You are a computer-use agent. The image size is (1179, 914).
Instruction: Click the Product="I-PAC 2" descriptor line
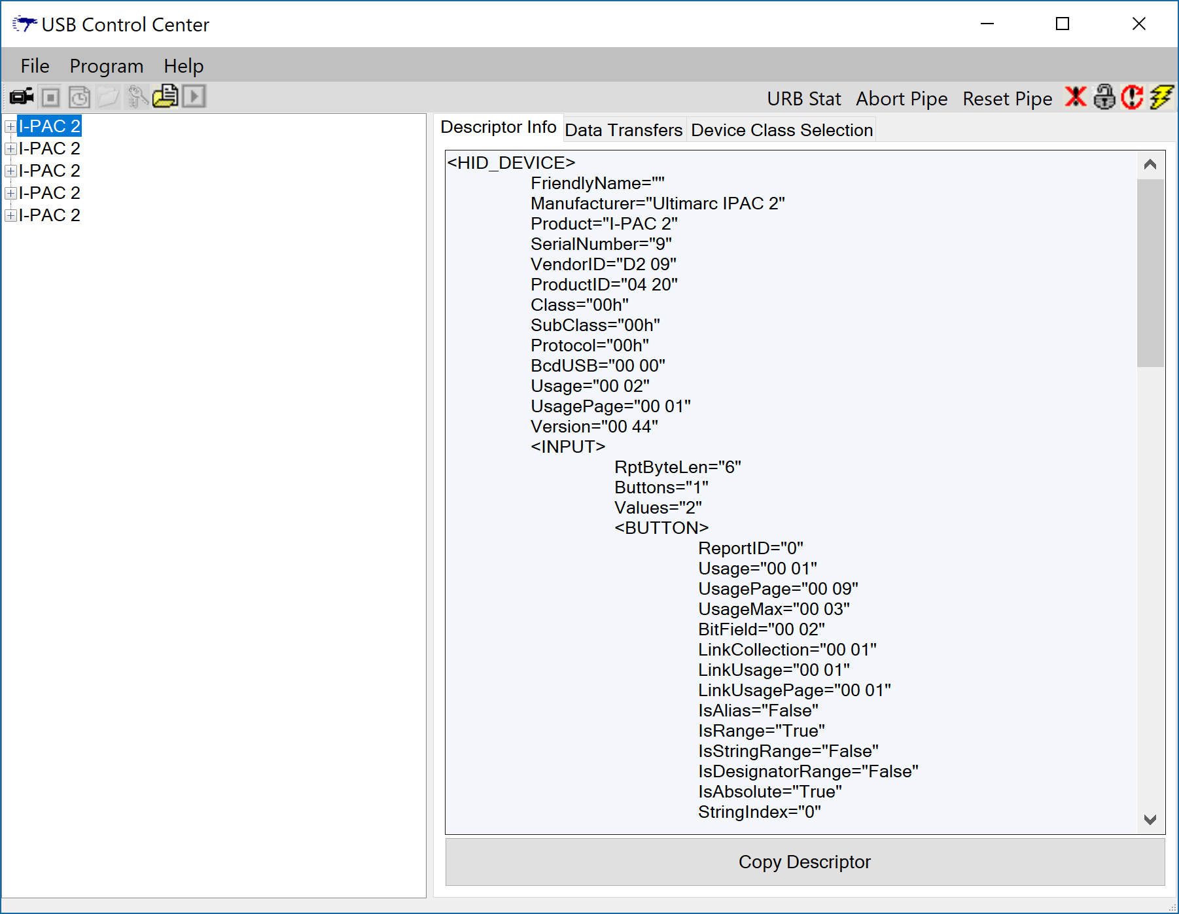coord(604,224)
